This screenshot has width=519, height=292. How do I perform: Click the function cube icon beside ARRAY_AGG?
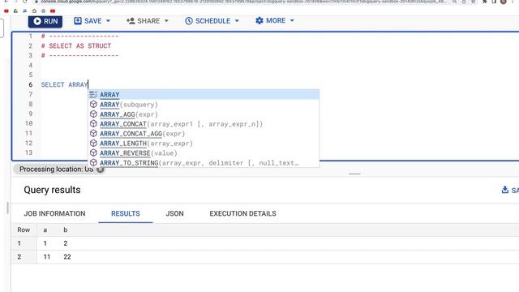[x=93, y=114]
